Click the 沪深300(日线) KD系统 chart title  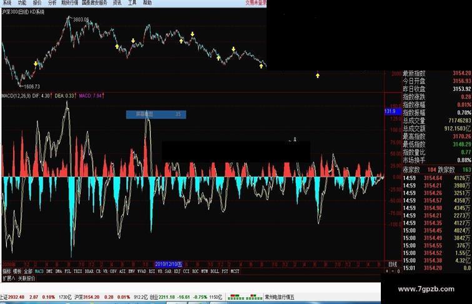click(23, 12)
